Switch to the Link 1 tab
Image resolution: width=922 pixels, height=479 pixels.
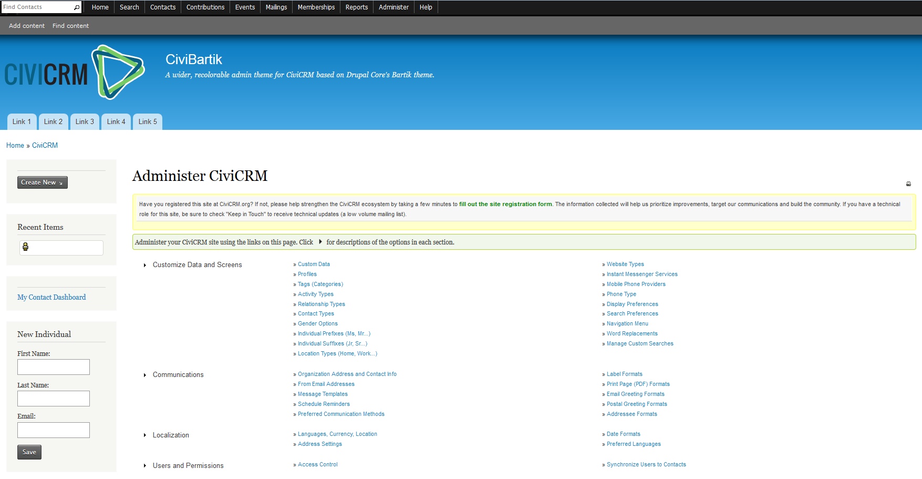[22, 121]
